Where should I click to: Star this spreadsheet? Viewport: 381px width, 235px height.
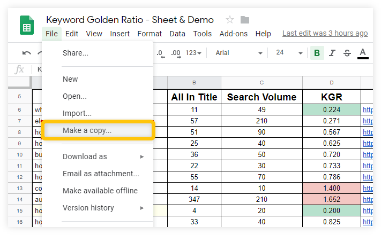230,20
